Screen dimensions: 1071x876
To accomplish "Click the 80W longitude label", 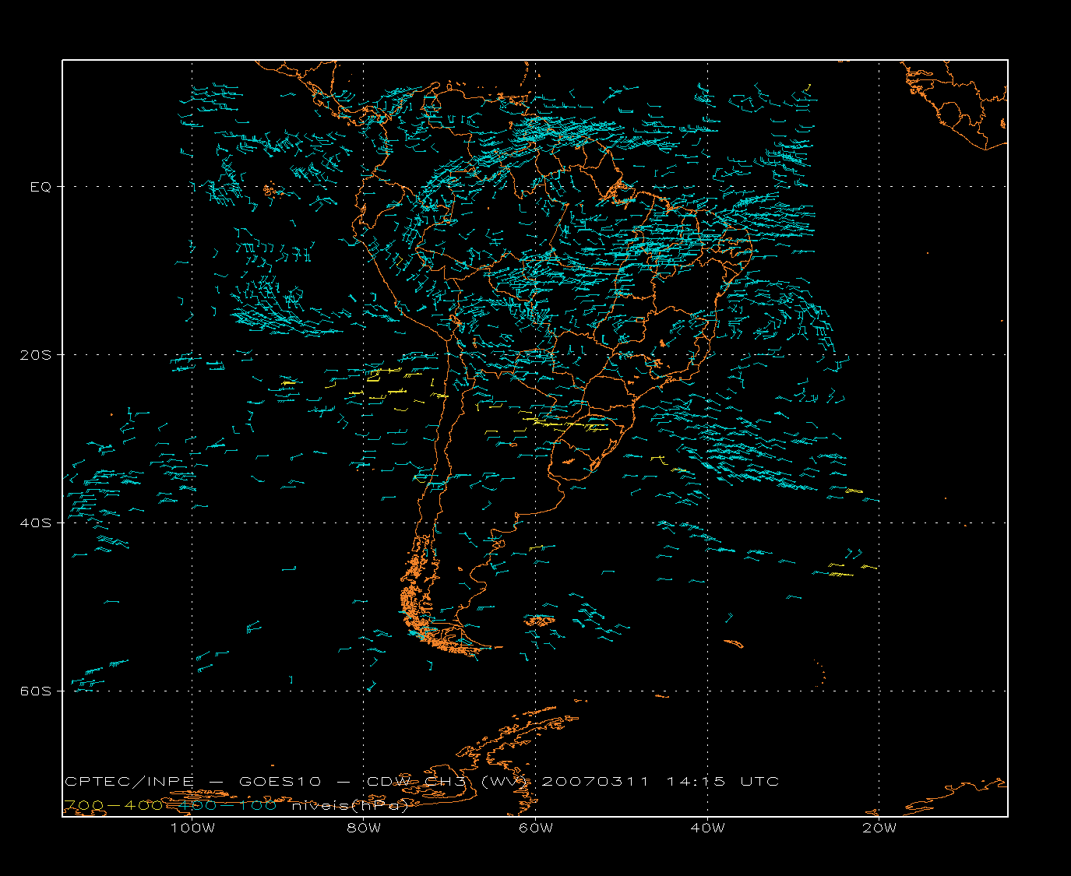I will click(x=364, y=828).
